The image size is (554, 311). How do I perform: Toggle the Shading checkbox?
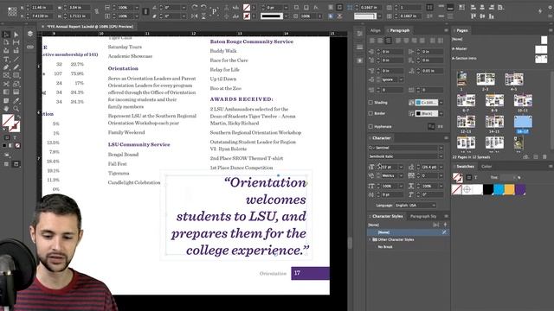370,103
